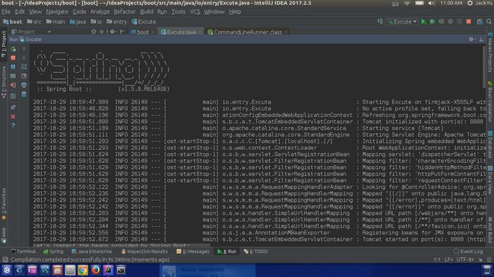Open Run panel help question mark
The height and width of the screenshot is (277, 494).
tap(13, 126)
